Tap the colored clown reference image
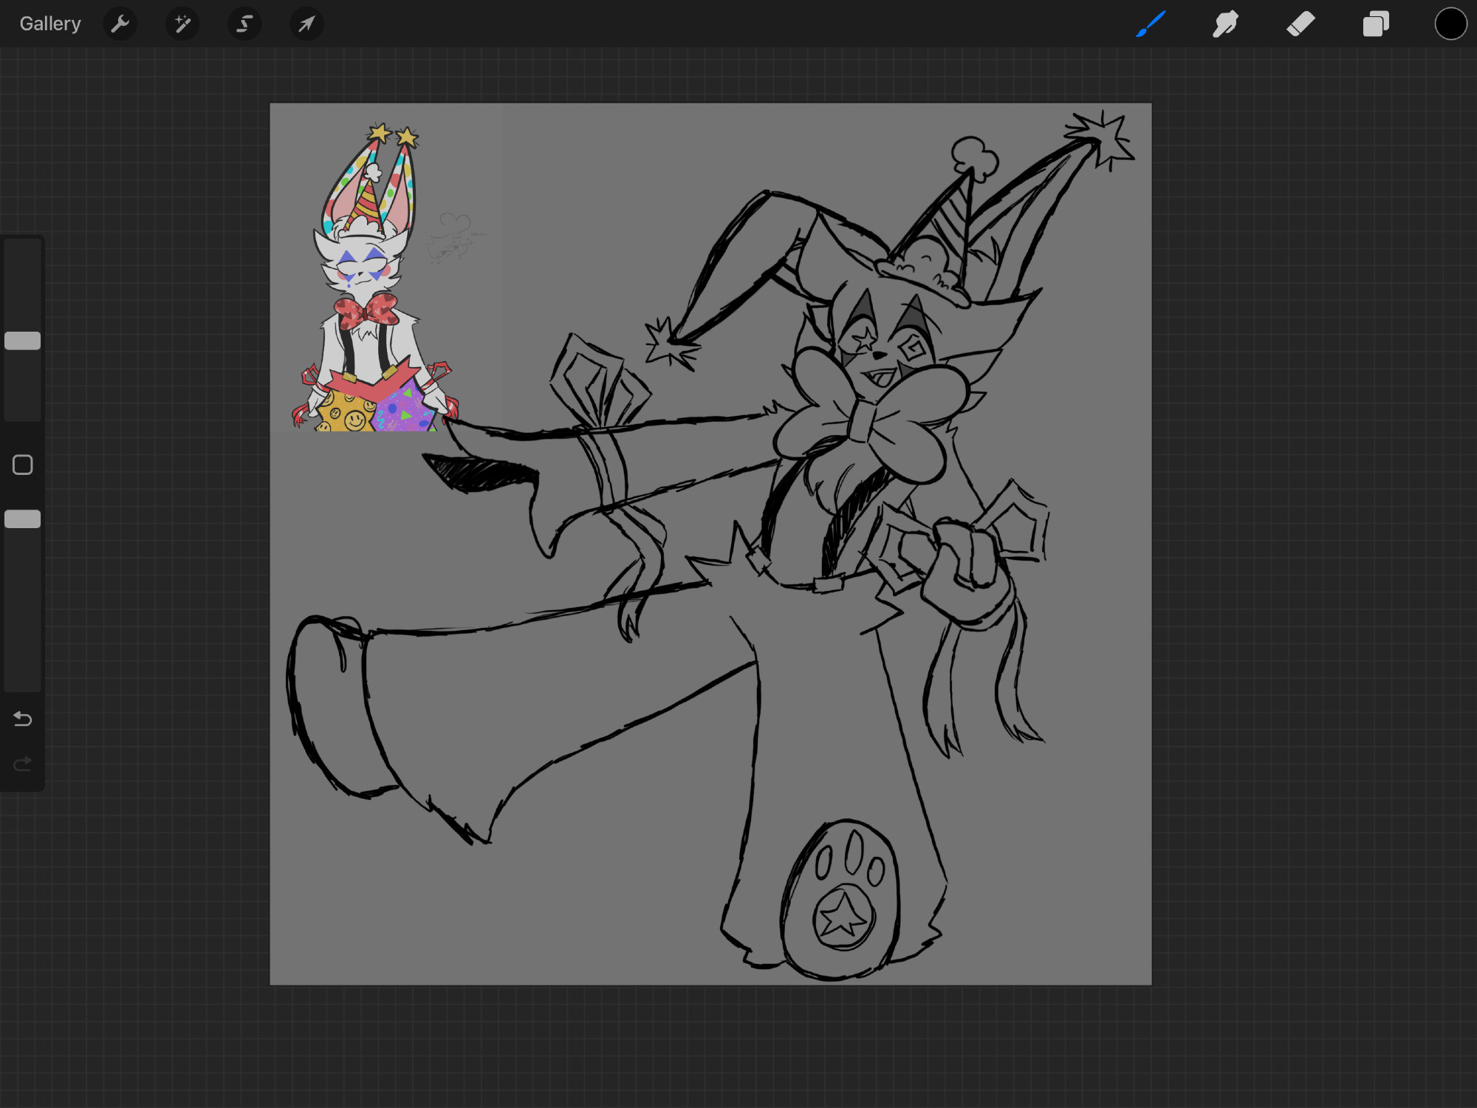The width and height of the screenshot is (1477, 1108). [375, 278]
